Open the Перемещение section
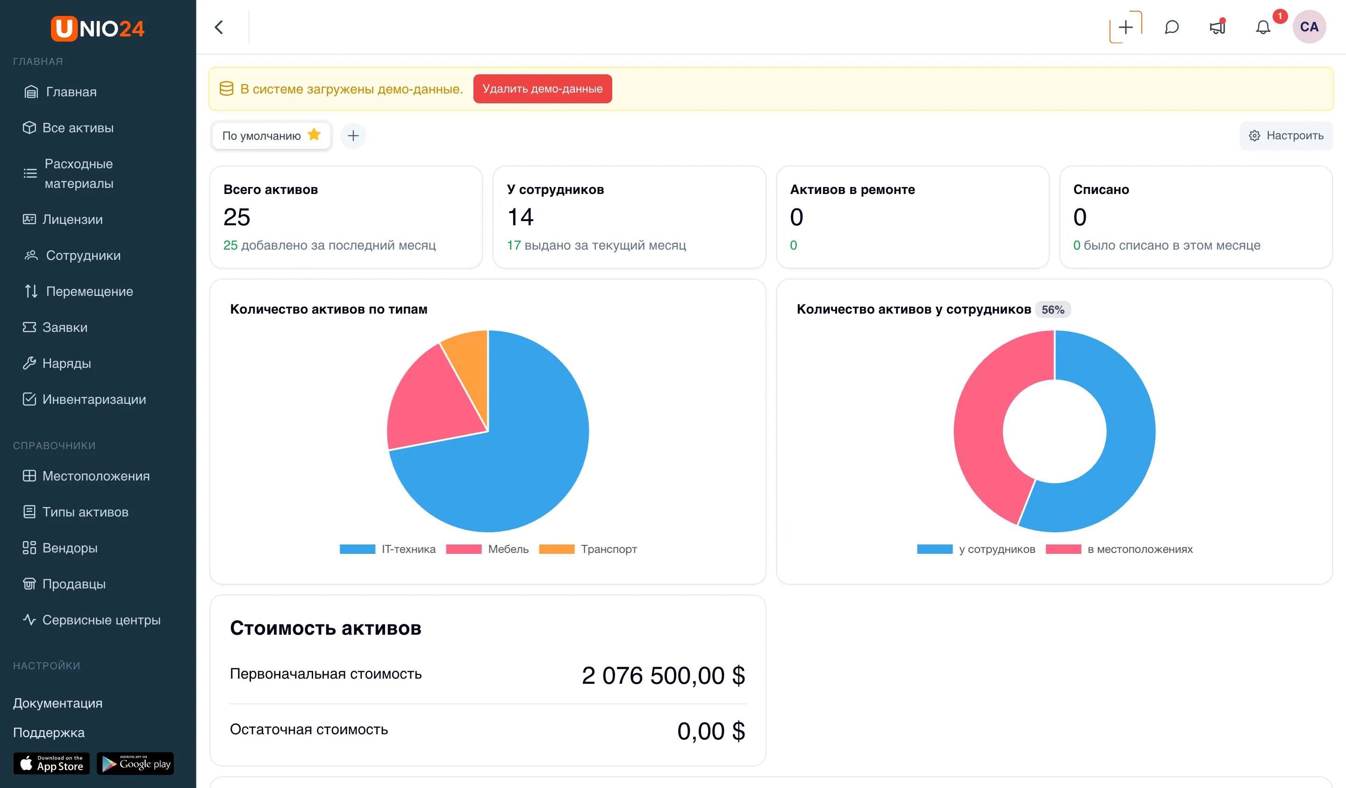Image resolution: width=1346 pixels, height=788 pixels. [x=90, y=291]
